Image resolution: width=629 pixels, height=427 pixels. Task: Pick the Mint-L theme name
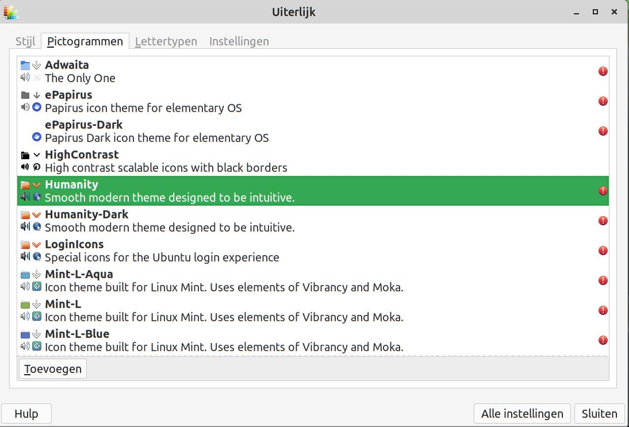click(63, 304)
